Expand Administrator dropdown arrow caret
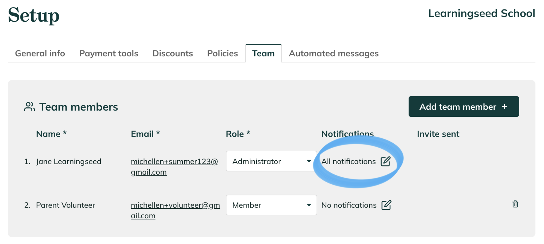 pyautogui.click(x=309, y=161)
